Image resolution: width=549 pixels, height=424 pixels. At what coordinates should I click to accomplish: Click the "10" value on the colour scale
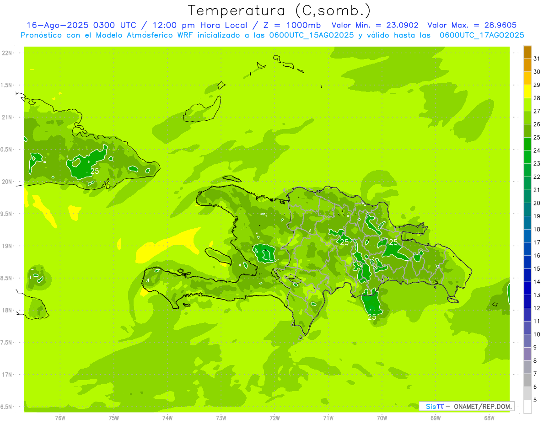pyautogui.click(x=537, y=334)
